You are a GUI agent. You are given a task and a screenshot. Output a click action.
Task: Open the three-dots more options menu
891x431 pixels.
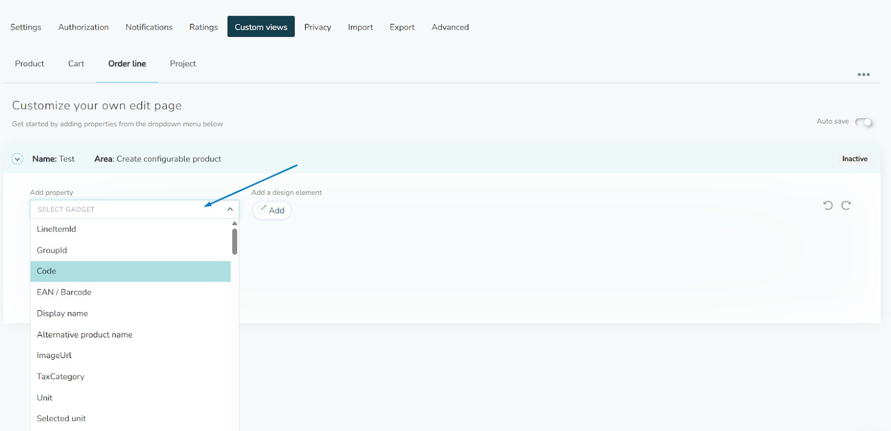863,75
